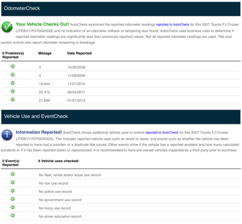Image resolution: width=242 pixels, height=224 pixels.
Task: Click the No taxi use record text
Action: point(53,183)
